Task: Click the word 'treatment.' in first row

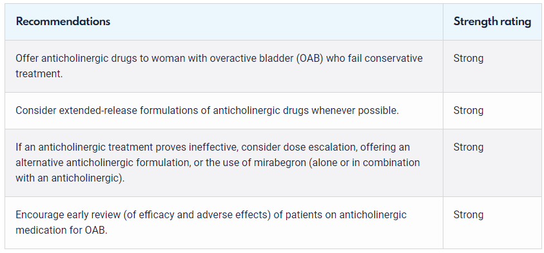Action: [x=39, y=74]
